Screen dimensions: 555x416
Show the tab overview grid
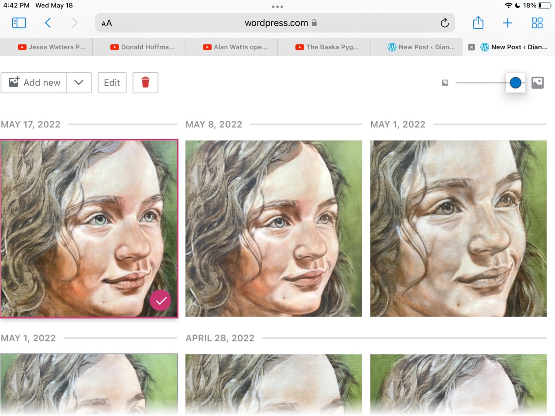coord(537,23)
